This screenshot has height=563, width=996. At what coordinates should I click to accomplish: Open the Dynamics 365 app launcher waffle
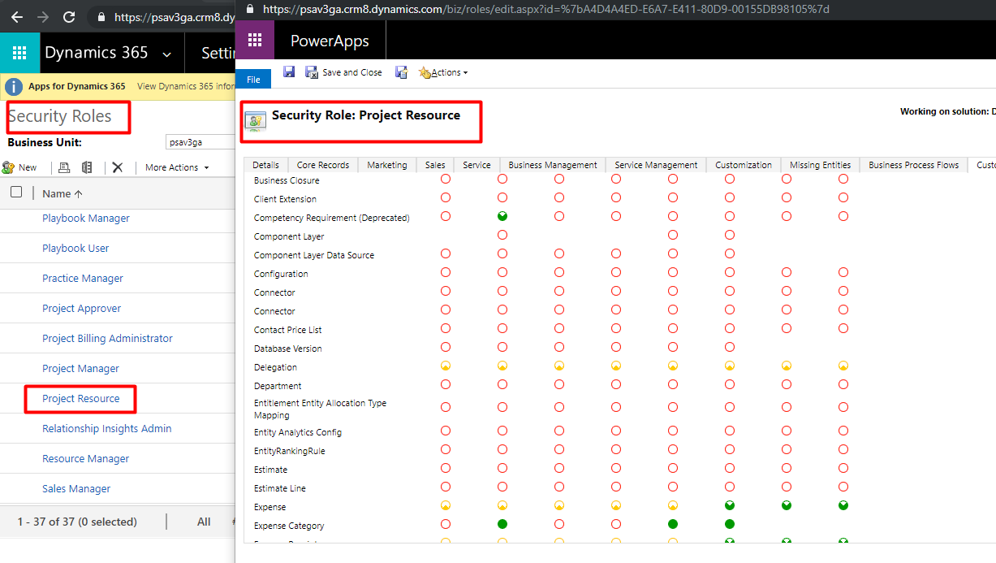19,53
